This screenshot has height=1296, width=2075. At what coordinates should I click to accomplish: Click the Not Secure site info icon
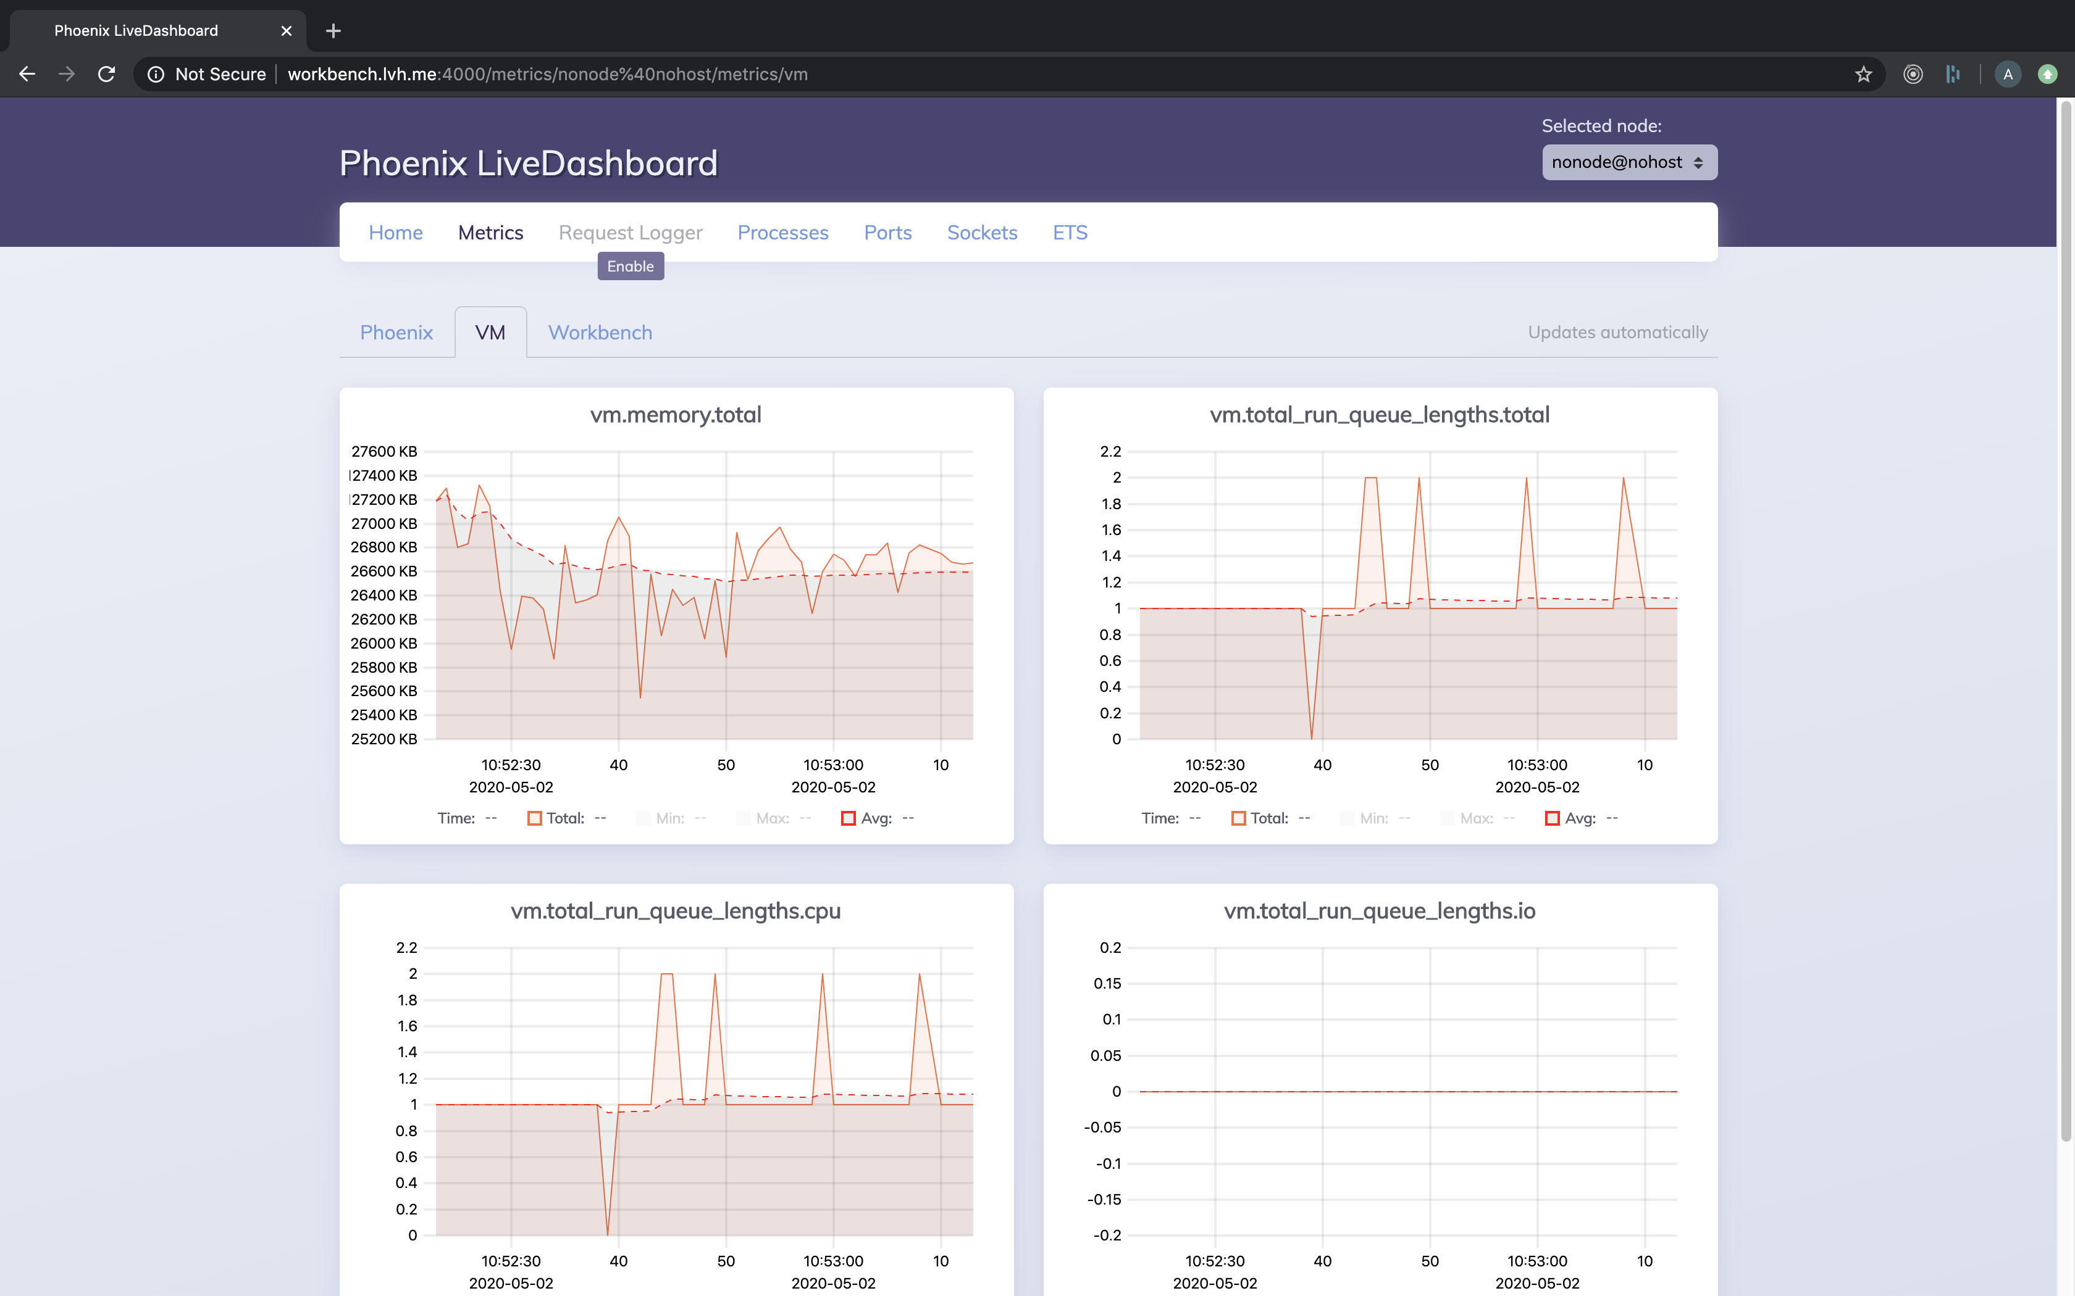tap(156, 75)
